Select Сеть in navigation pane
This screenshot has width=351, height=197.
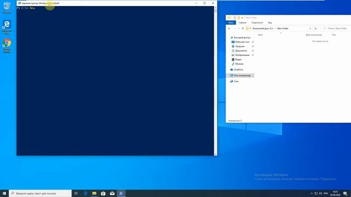coord(235,82)
